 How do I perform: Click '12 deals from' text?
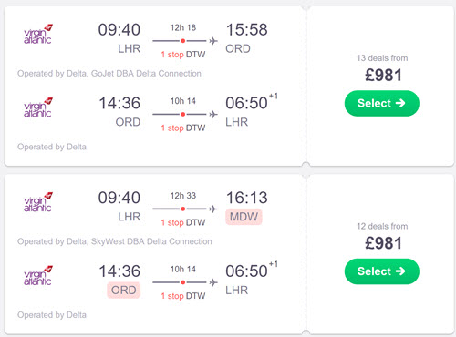click(382, 226)
